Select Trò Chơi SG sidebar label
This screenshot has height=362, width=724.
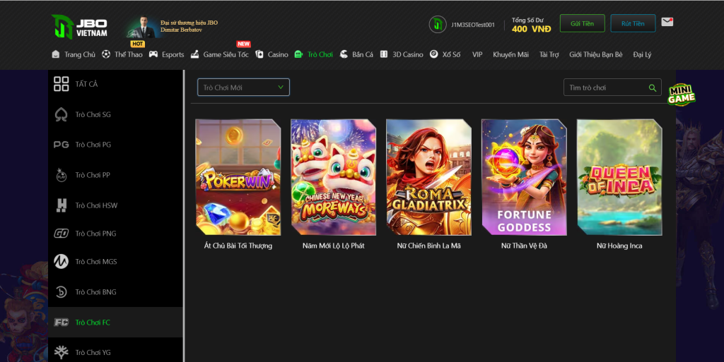pos(93,115)
